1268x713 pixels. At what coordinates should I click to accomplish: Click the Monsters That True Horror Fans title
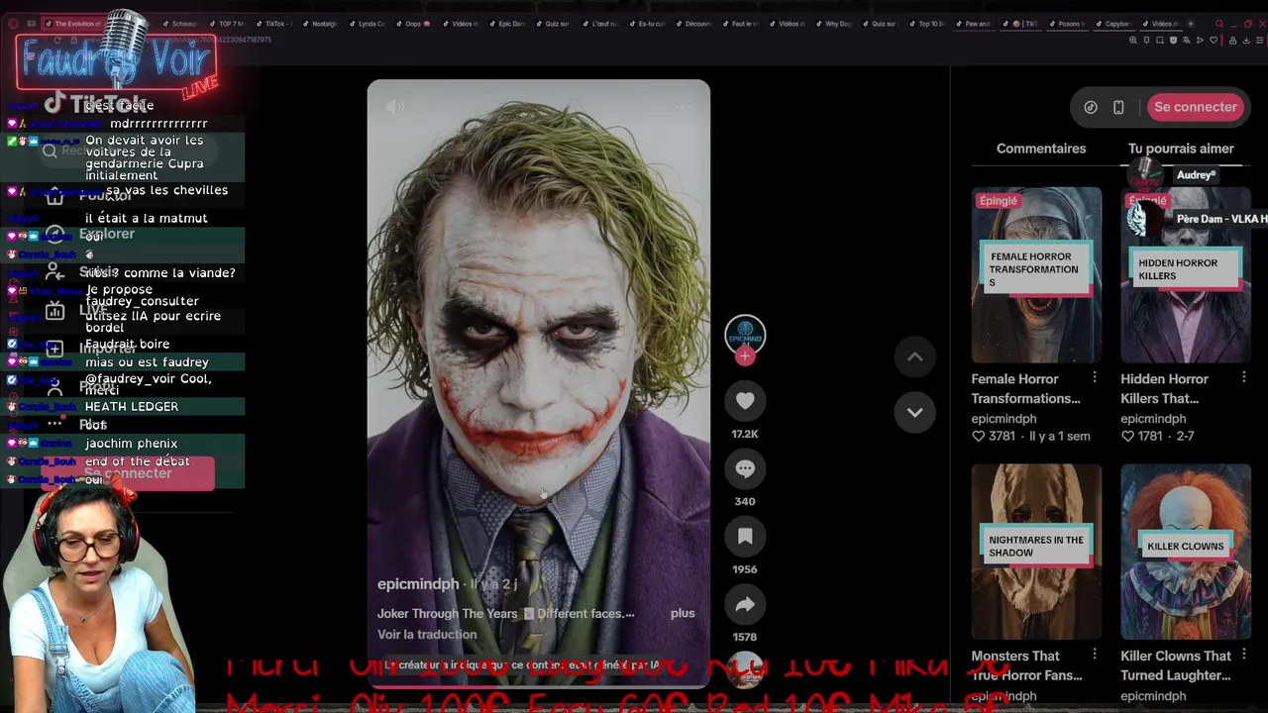1025,665
